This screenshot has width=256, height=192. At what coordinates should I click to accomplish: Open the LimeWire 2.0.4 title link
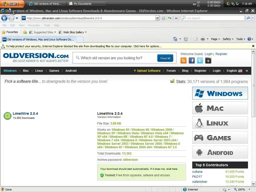[25, 113]
